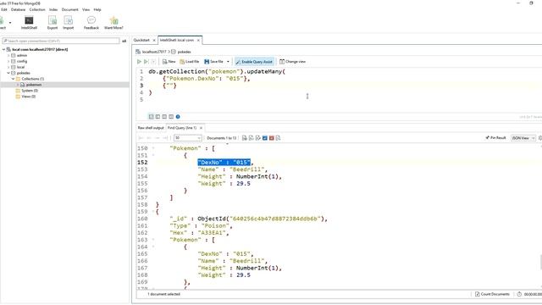Select the second editor layout icon below the code
Screen dimensions: 542x305
click(x=158, y=117)
